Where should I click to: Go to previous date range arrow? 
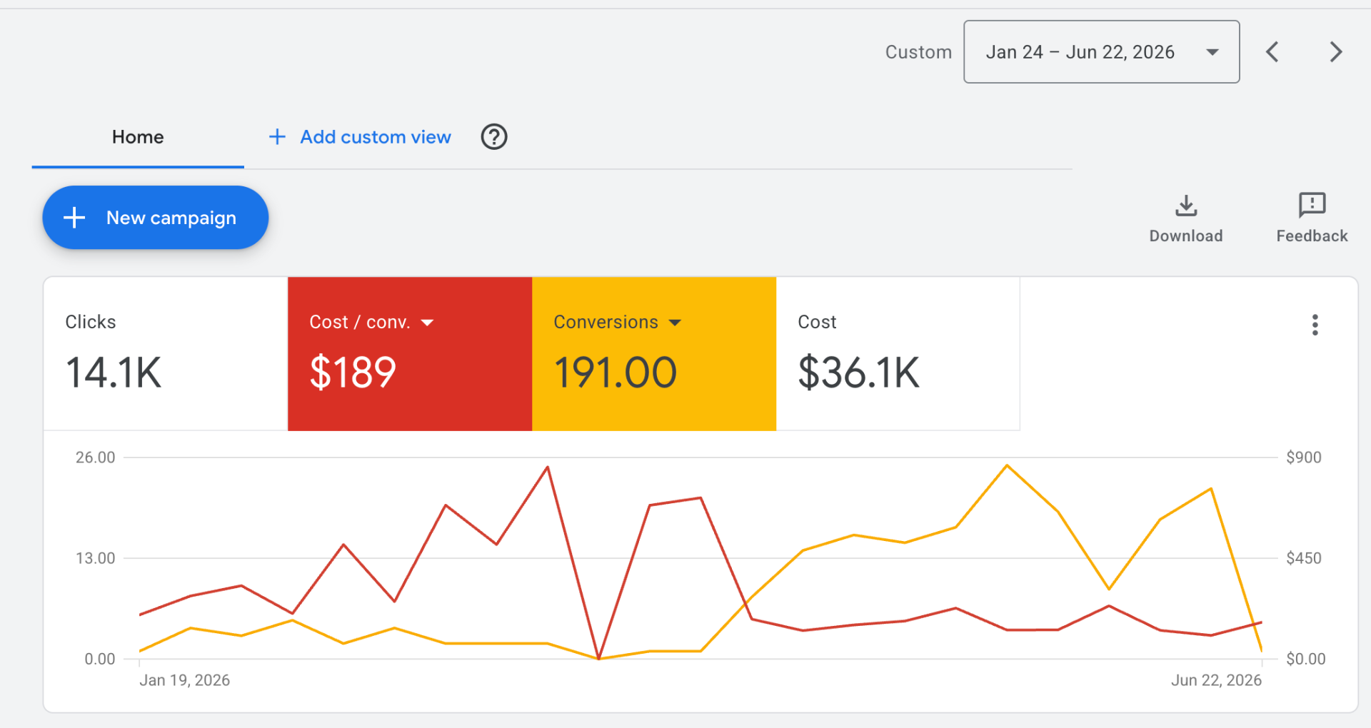tap(1272, 52)
